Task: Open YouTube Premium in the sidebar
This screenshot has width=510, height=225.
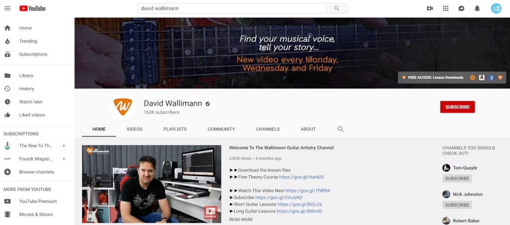Action: click(37, 201)
